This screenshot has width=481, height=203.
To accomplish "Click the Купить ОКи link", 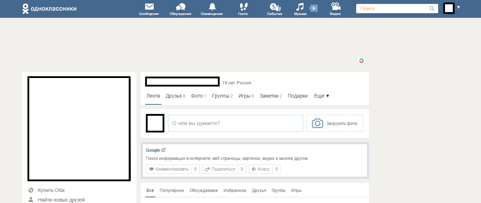I will [x=51, y=190].
